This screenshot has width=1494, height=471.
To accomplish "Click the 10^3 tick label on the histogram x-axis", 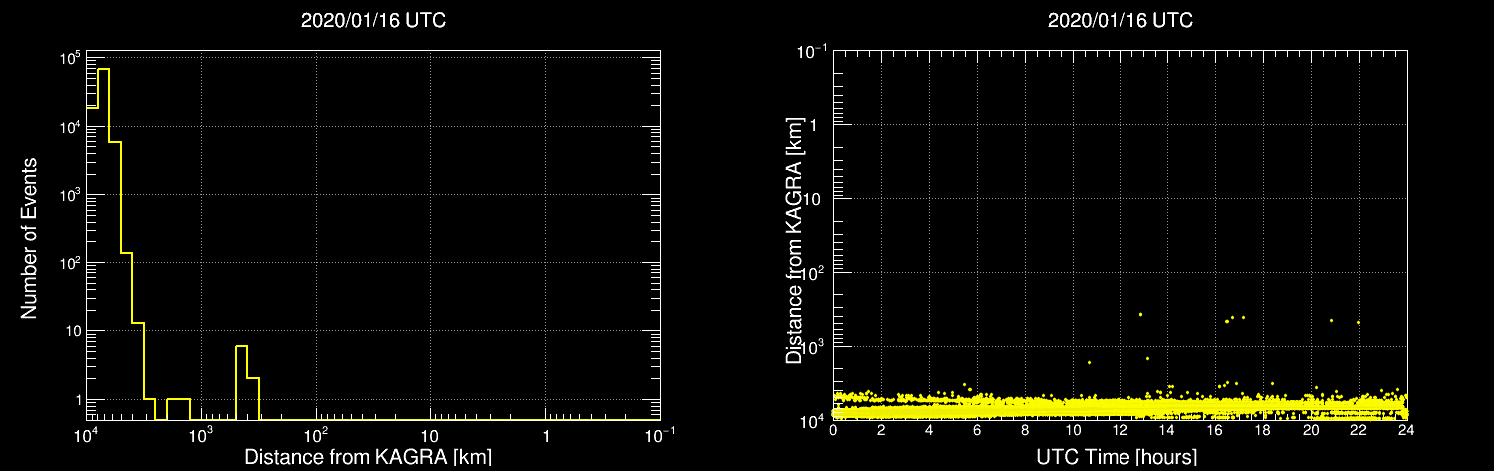I will coord(201,435).
